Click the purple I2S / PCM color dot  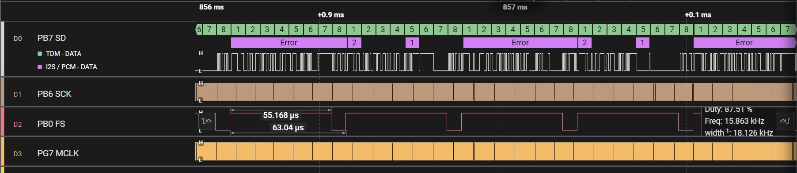(40, 67)
